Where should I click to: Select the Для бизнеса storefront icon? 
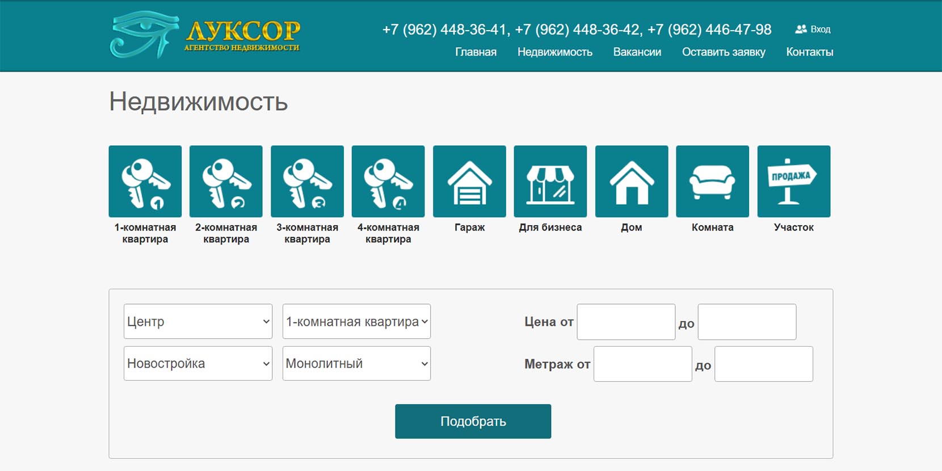[x=550, y=182]
